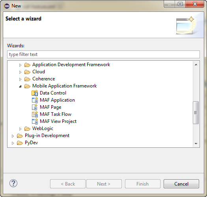This screenshot has height=197, width=207.
Task: Click the Plug-in Development folder icon
Action: coord(20,136)
